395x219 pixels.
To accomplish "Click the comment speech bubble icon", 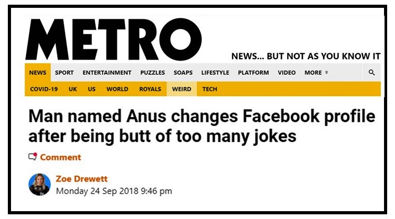I will pyautogui.click(x=32, y=157).
